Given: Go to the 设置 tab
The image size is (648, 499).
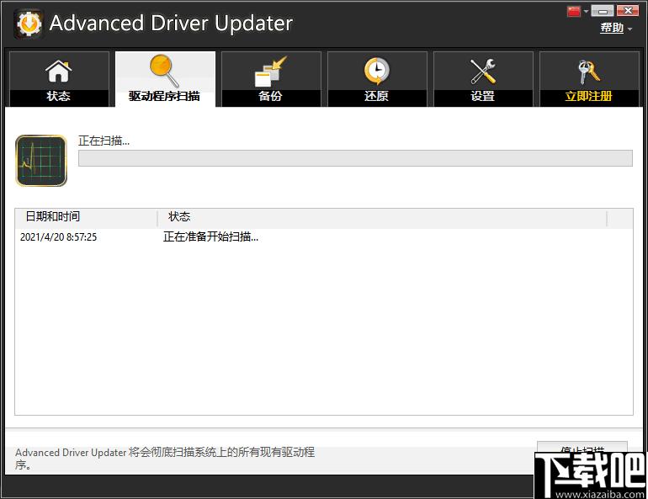Looking at the screenshot, I should point(483,79).
